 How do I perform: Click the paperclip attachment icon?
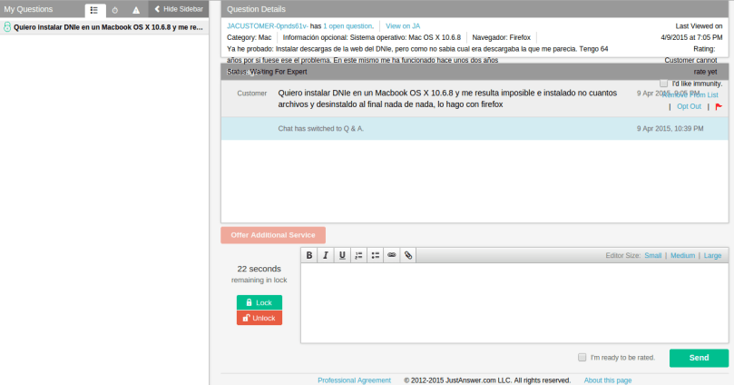[x=408, y=255]
